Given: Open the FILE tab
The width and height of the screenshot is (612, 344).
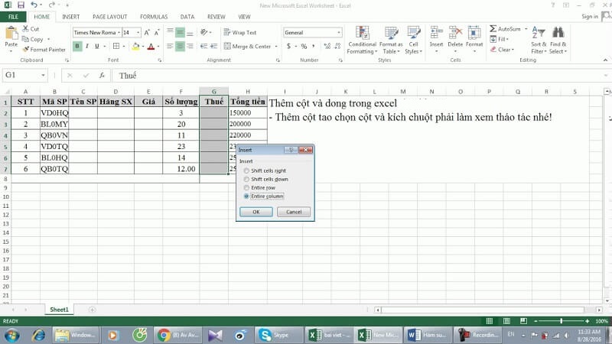Looking at the screenshot, I should click(13, 17).
